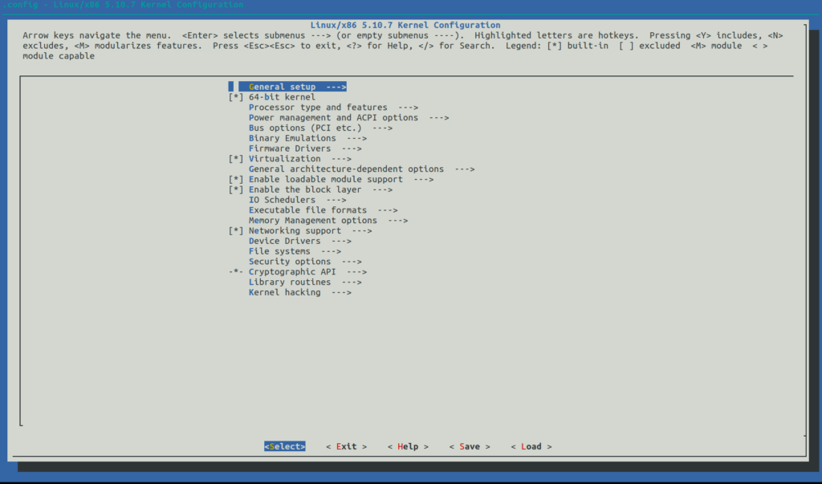Toggle the Virtualization checkbox
This screenshot has width=822, height=484.
(x=236, y=159)
